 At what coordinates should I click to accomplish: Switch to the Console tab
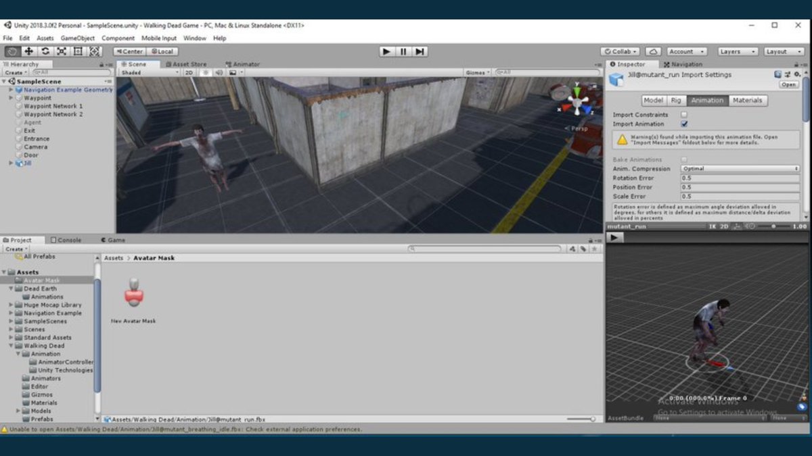point(65,240)
